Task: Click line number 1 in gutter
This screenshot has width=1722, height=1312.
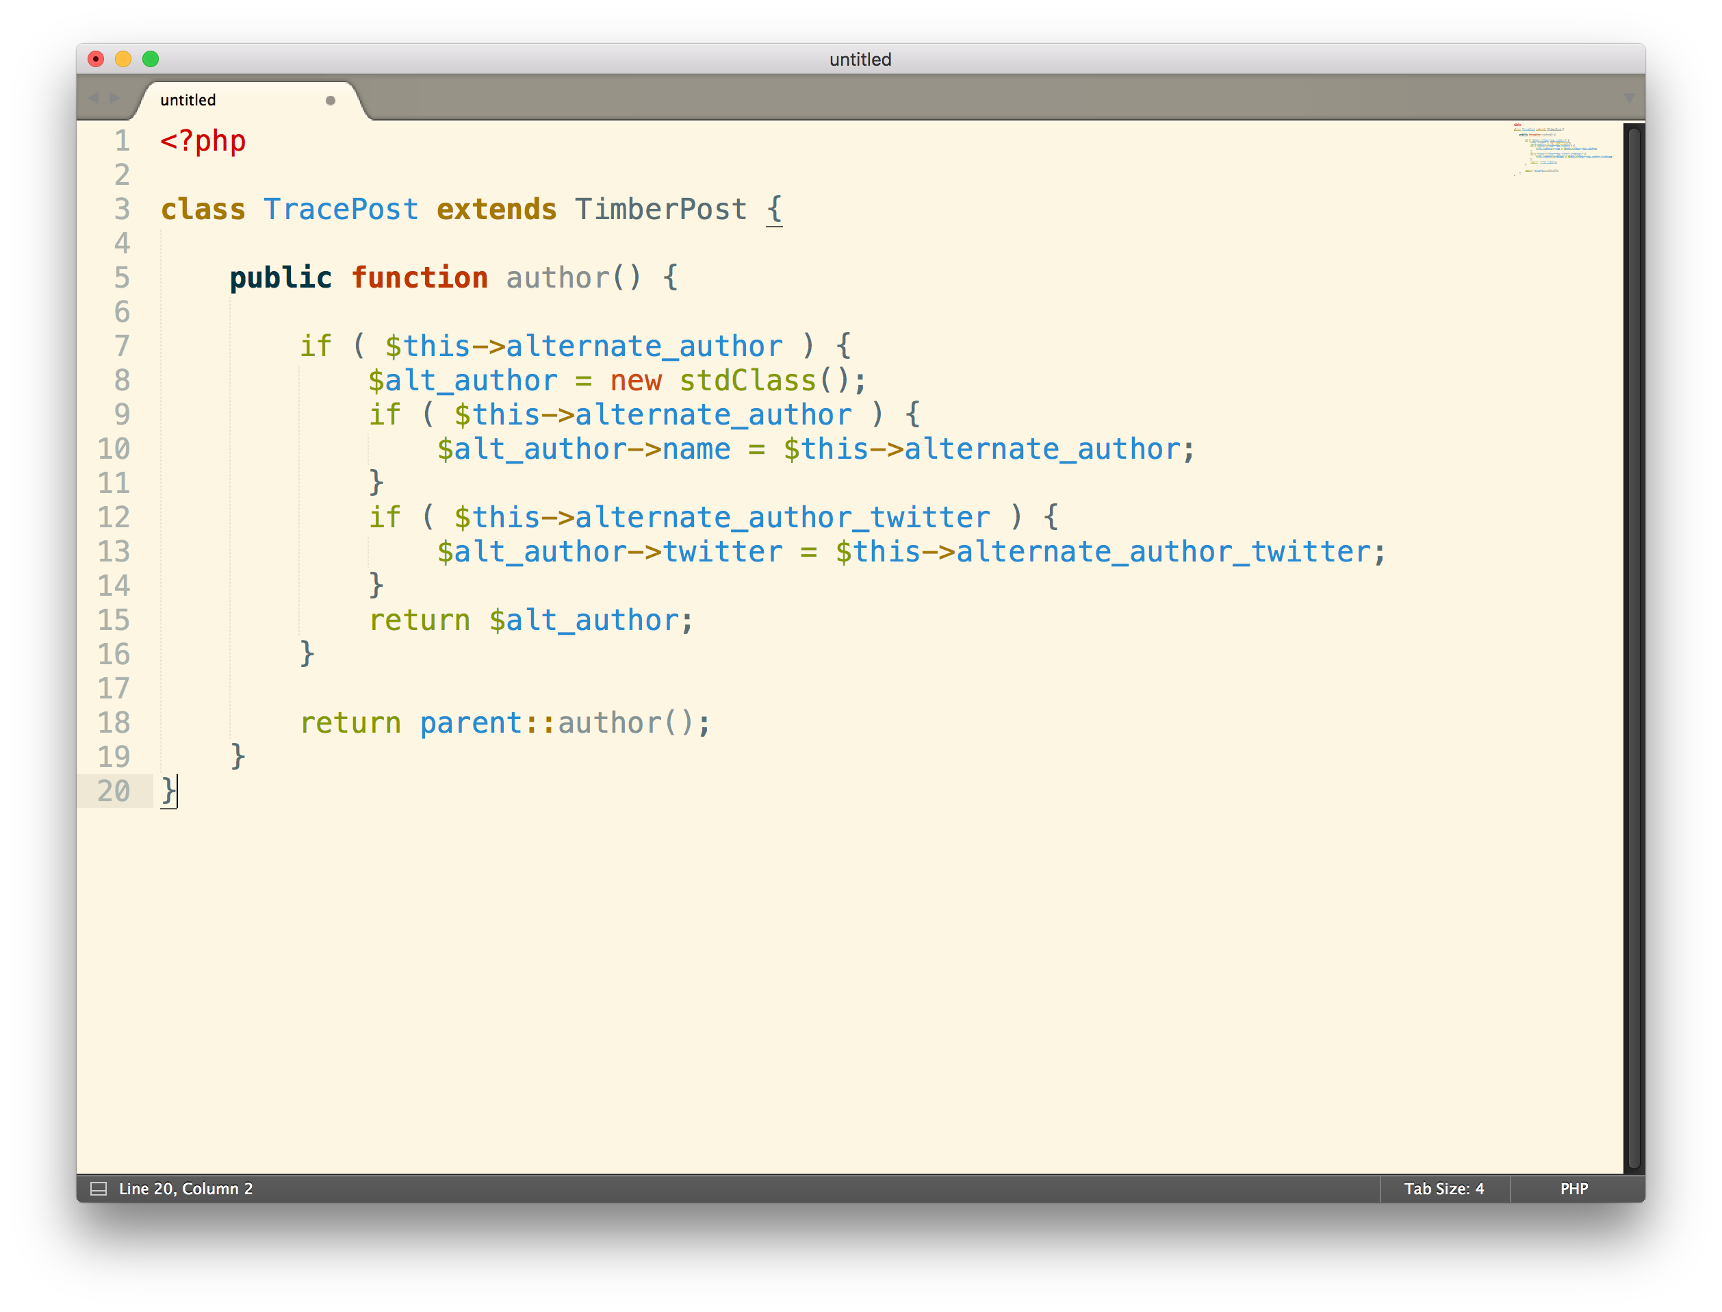Action: coord(122,141)
